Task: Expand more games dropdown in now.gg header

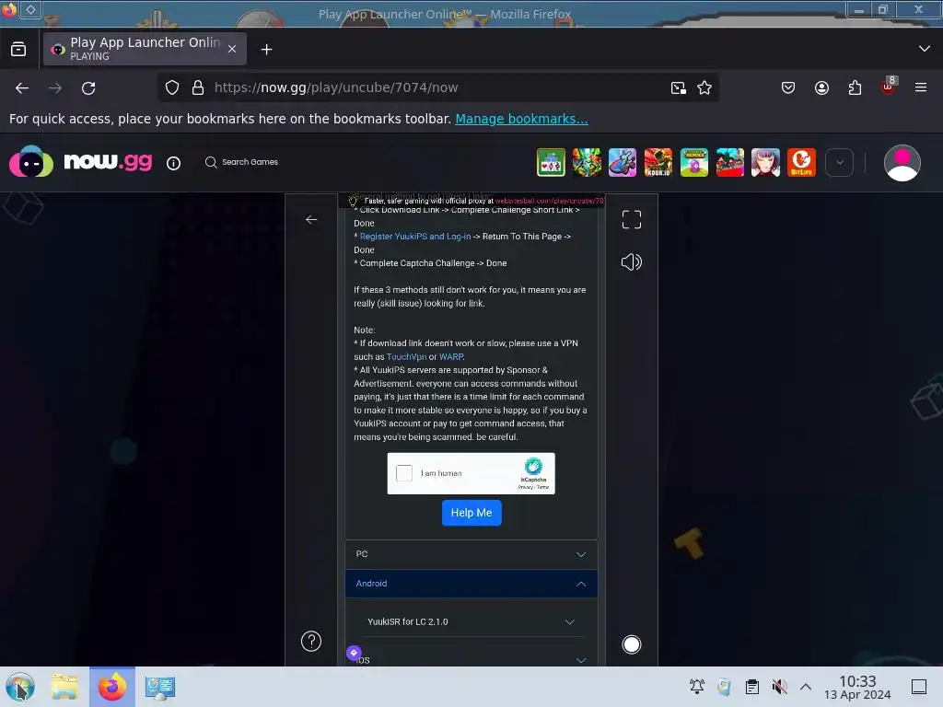Action: click(x=839, y=162)
